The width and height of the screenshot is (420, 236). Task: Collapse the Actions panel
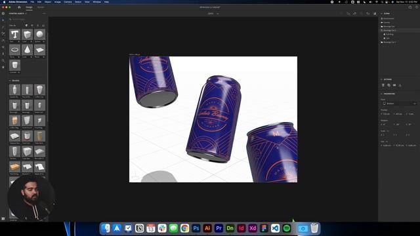pyautogui.click(x=381, y=79)
